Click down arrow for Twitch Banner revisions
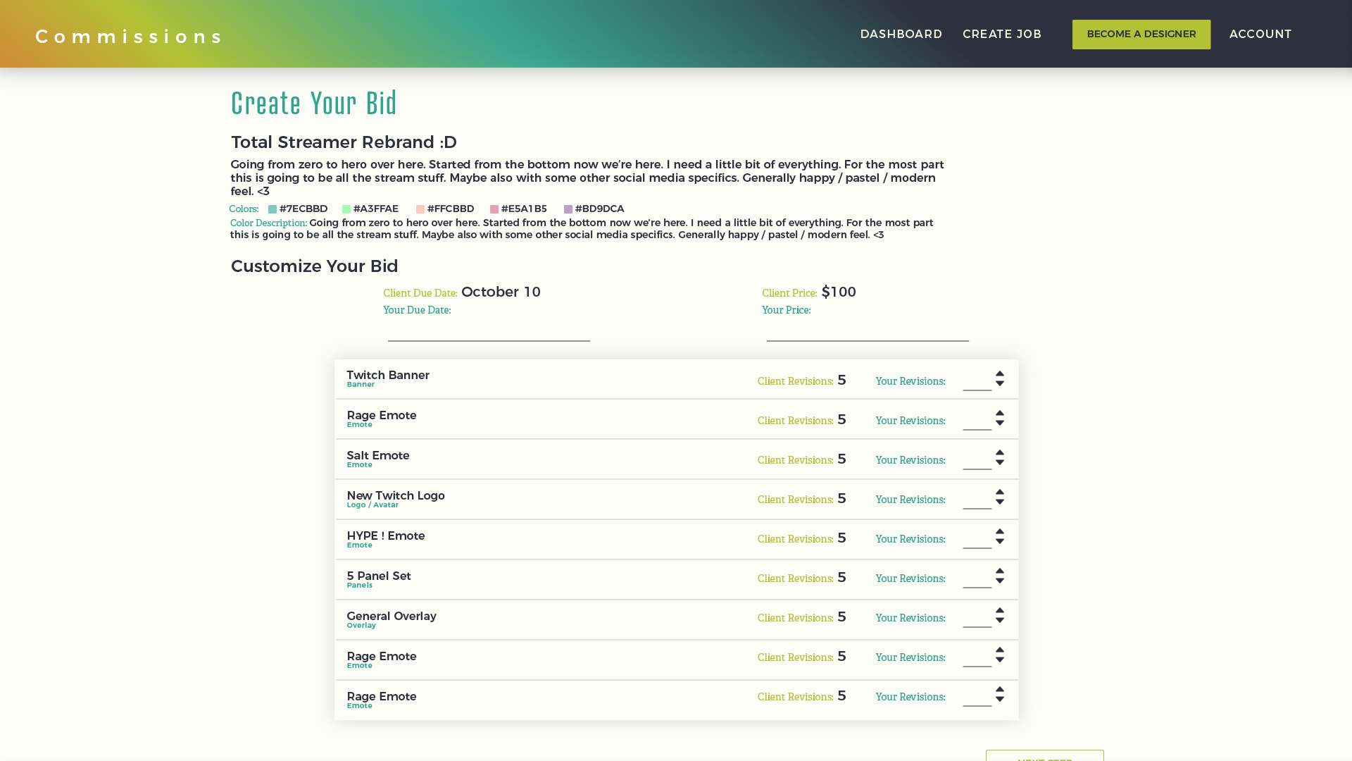Screen dimensions: 1352x761 coord(999,384)
